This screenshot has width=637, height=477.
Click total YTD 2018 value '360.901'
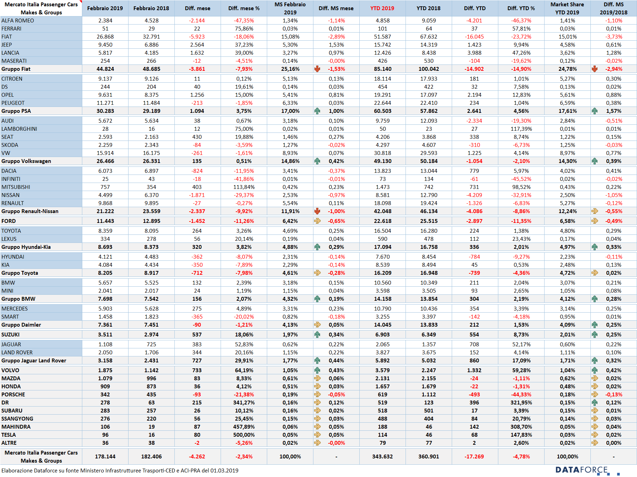point(429,457)
